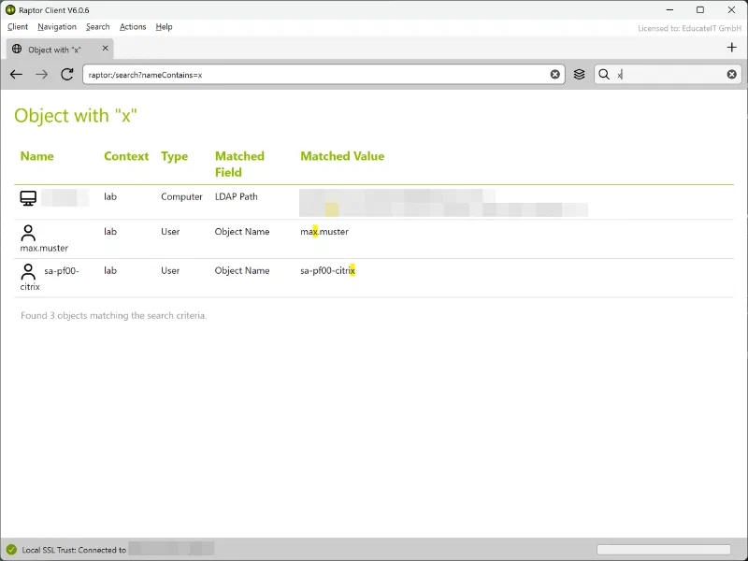
Task: Click the Name column header
Action: [36, 156]
